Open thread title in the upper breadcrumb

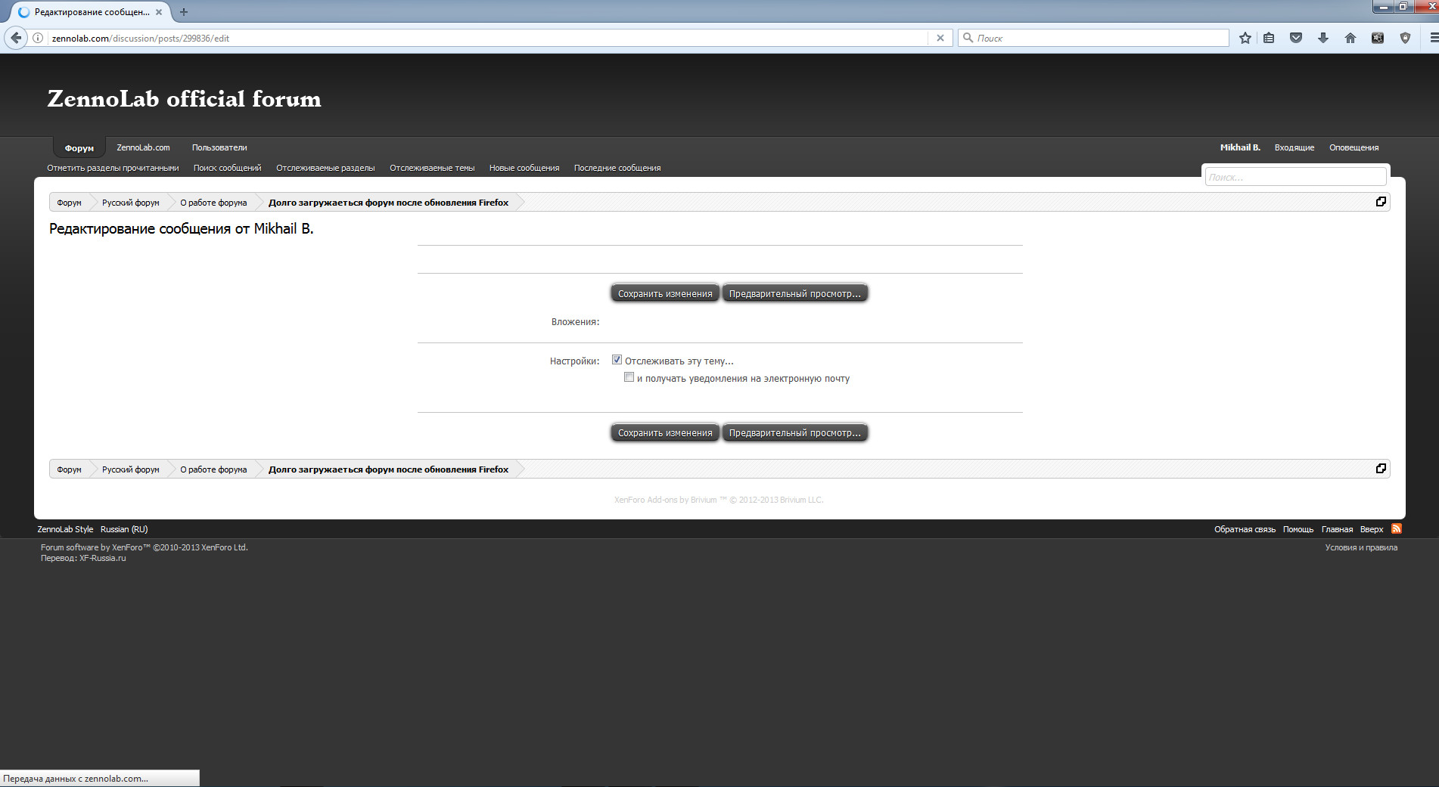click(388, 203)
